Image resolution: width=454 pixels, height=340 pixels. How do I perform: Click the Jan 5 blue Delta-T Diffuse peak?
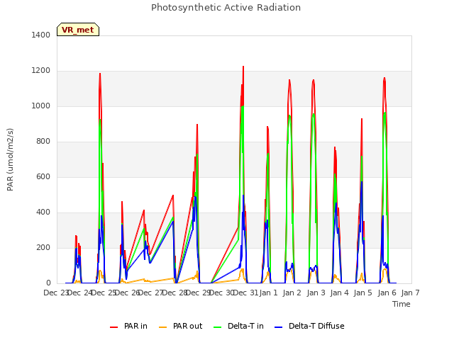coord(362,183)
